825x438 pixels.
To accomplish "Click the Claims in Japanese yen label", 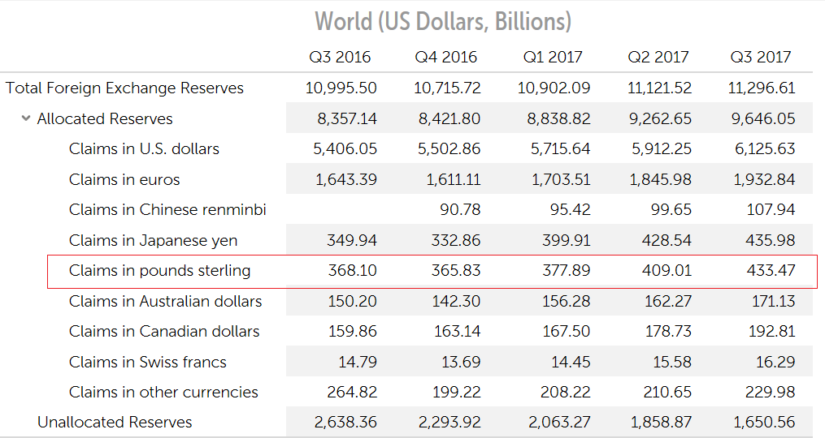I will (153, 241).
